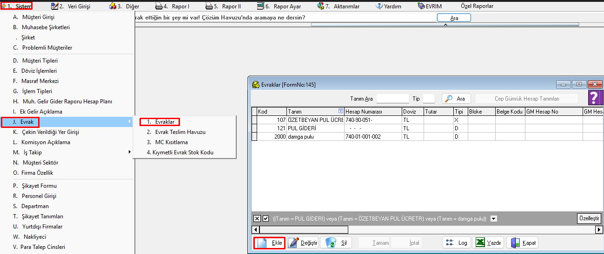Viewport: 604px width, 254px height.
Task: Choose A. Müşteri Girişi menu entry
Action: pos(67,17)
